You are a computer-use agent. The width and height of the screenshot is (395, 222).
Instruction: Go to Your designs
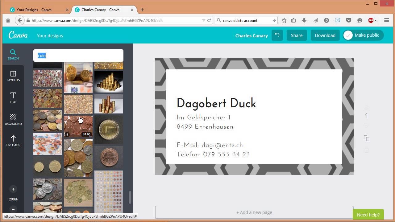[50, 35]
